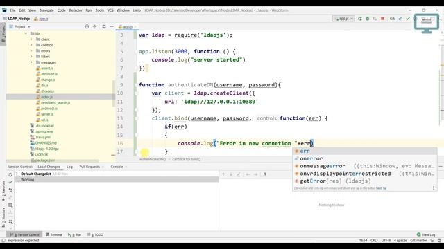Viewport: 444px width, 249px height.
Task: Select 'getError(res)' completion suggestion
Action: pos(364,181)
